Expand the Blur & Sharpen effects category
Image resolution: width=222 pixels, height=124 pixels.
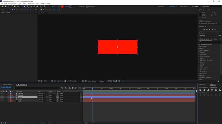click(199, 50)
